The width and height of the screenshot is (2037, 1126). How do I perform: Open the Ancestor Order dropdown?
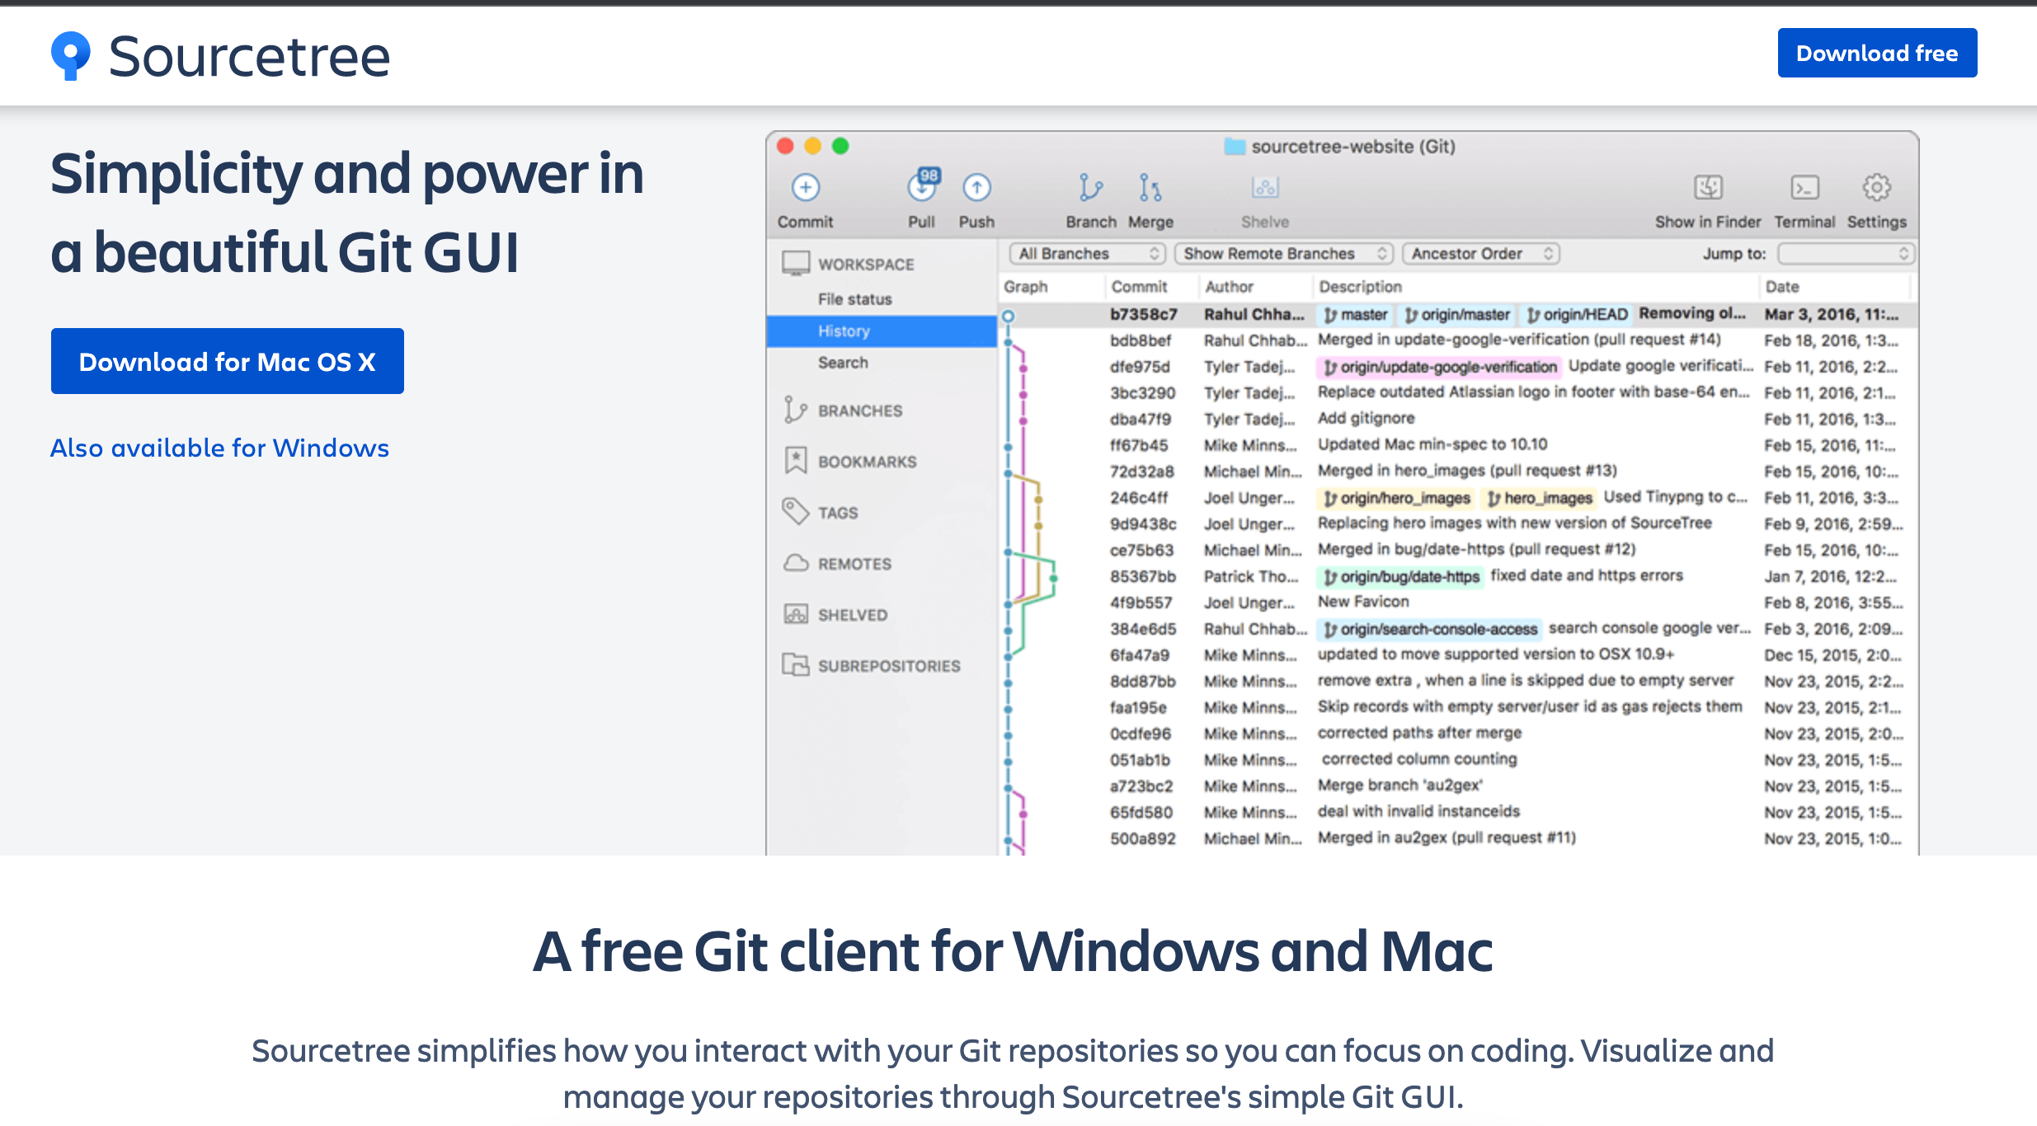(1480, 254)
